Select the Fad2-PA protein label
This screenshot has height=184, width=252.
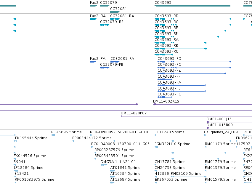(98, 59)
